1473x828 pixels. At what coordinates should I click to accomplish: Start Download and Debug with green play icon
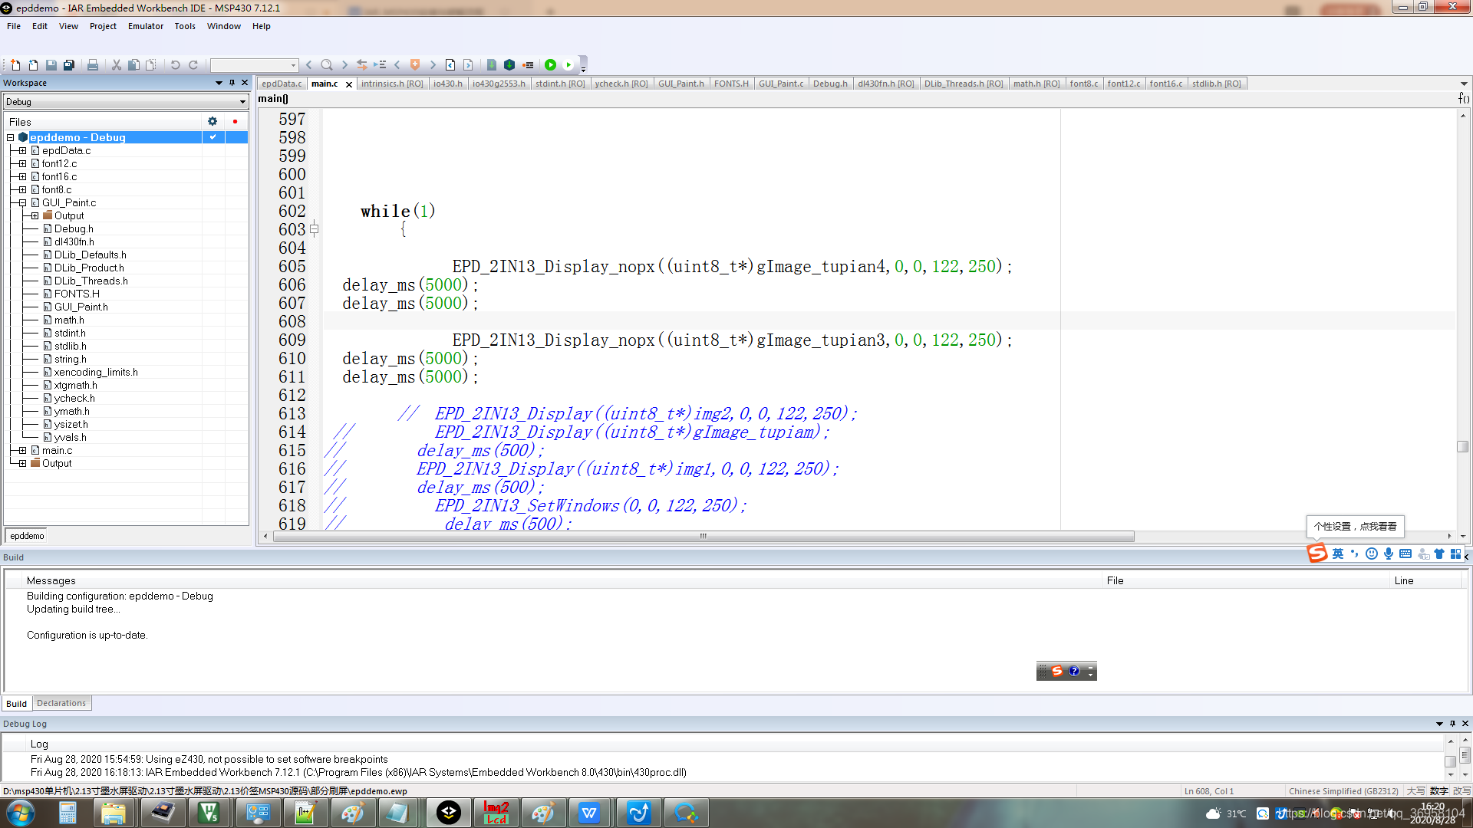coord(550,65)
